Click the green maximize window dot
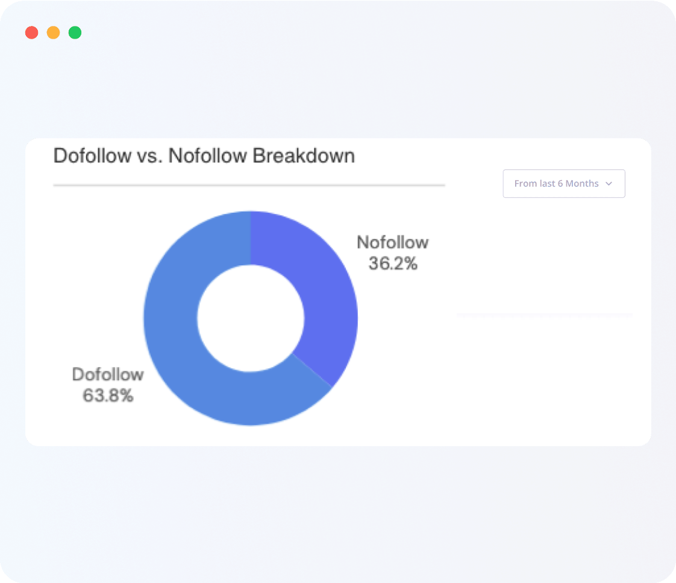This screenshot has height=583, width=676. 75,33
